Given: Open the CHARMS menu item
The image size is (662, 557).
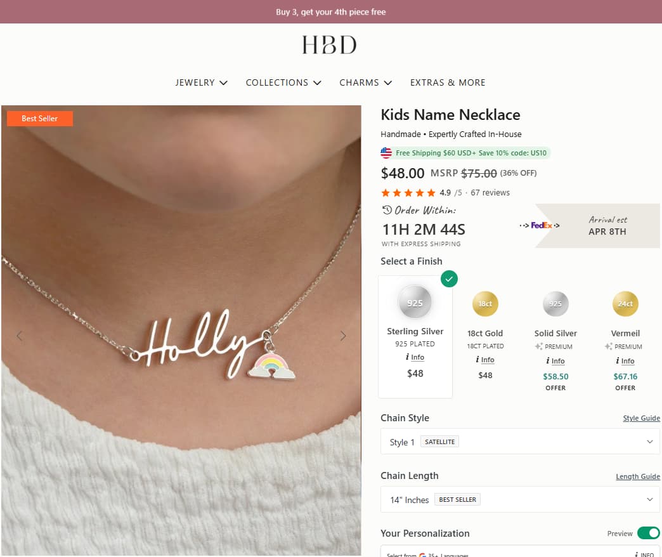Looking at the screenshot, I should point(365,82).
